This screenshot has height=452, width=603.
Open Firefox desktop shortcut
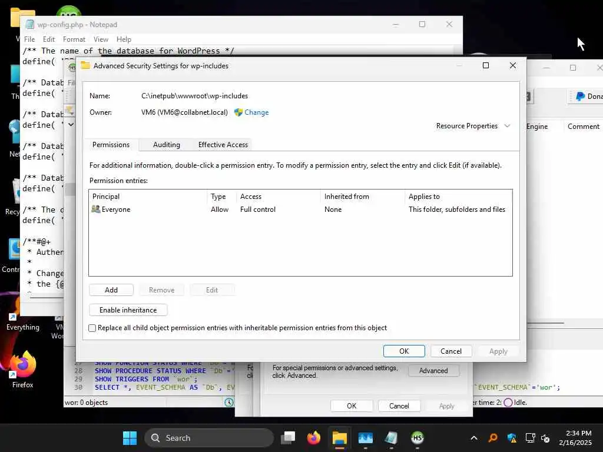(22, 369)
